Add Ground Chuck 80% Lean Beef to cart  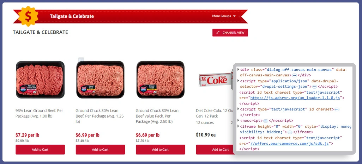click(x=100, y=150)
